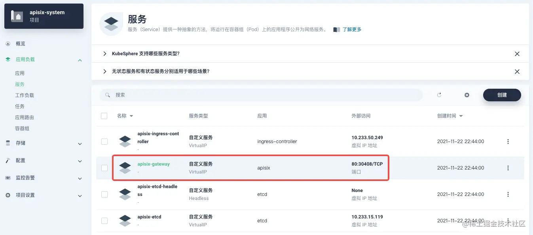The width and height of the screenshot is (533, 235).
Task: Dismiss the 无状态服务和有状态服务 tip
Action: pos(517,72)
